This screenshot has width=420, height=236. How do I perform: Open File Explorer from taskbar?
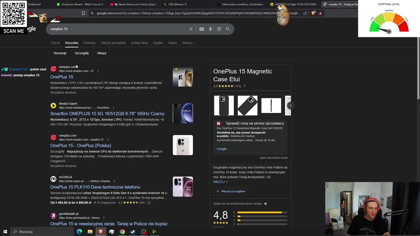coord(90,232)
